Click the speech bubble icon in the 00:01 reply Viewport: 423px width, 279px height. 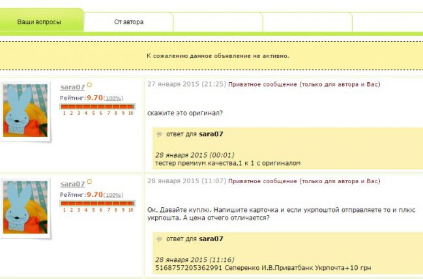click(159, 134)
